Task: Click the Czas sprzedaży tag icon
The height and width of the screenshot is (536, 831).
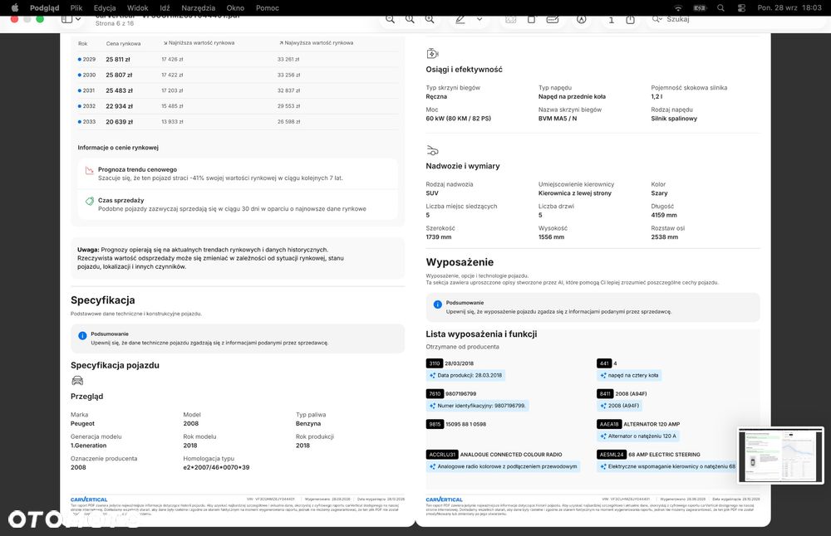Action: tap(90, 201)
